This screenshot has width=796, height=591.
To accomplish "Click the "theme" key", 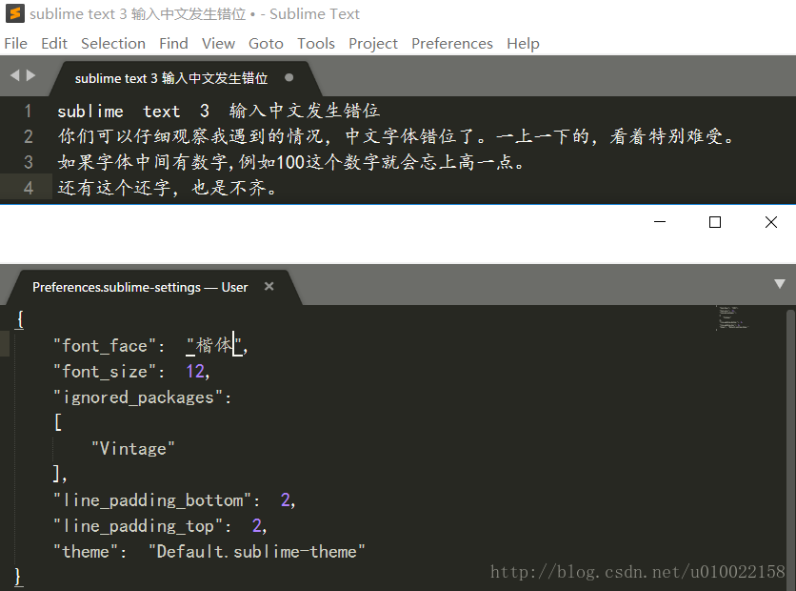I will coord(86,552).
